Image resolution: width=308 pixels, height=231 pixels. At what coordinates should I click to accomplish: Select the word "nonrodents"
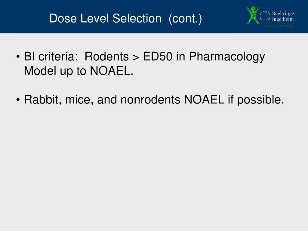(x=150, y=100)
